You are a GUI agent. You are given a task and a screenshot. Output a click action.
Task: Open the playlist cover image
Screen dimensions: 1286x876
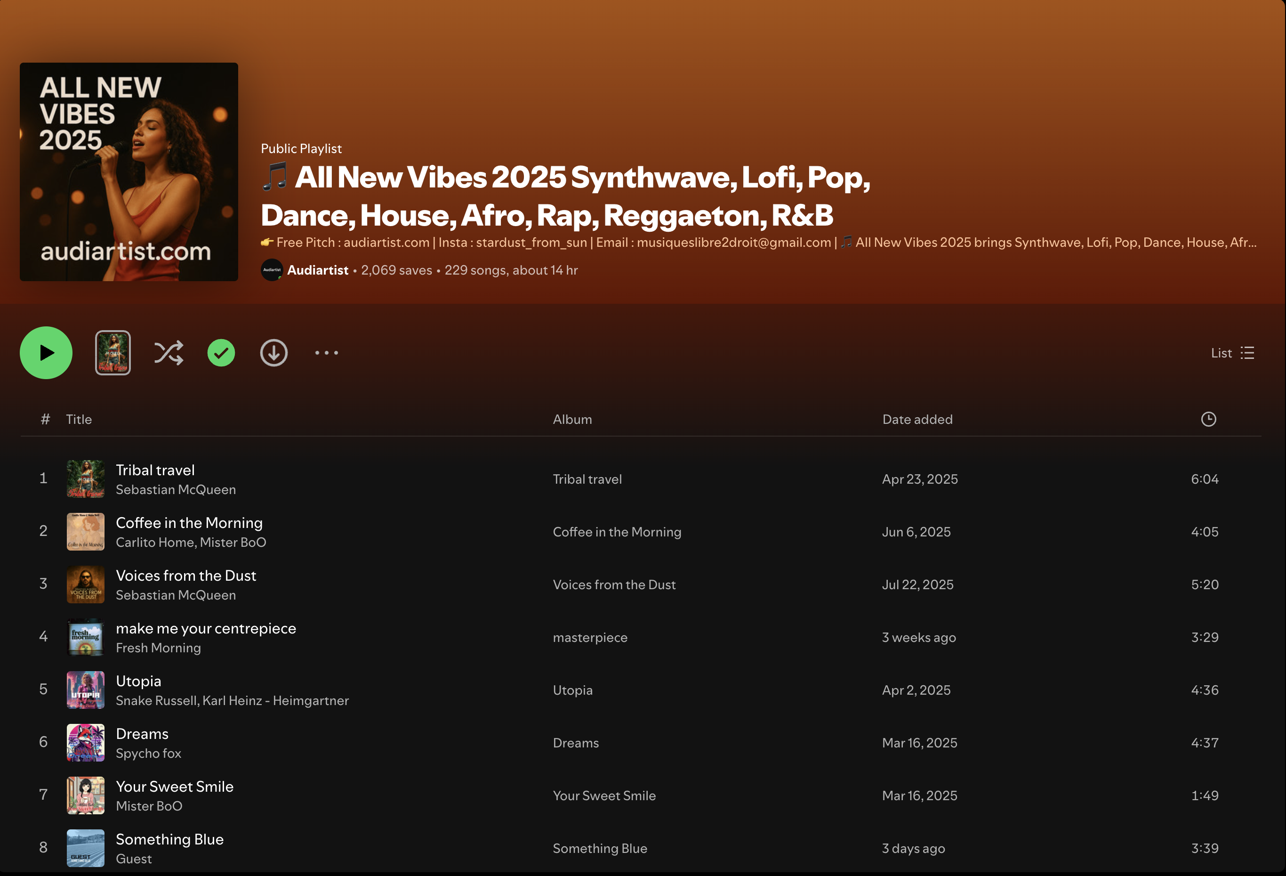coord(129,171)
